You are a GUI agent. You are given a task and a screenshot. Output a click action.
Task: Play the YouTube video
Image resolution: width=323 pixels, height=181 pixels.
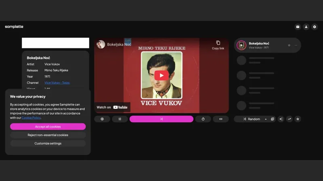coord(161,75)
